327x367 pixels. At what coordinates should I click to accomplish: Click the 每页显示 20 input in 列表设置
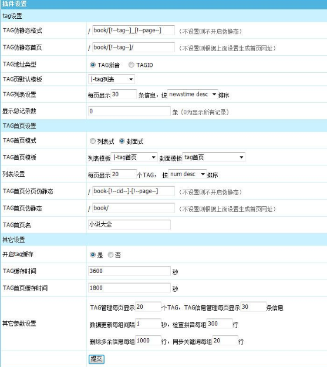124,174
